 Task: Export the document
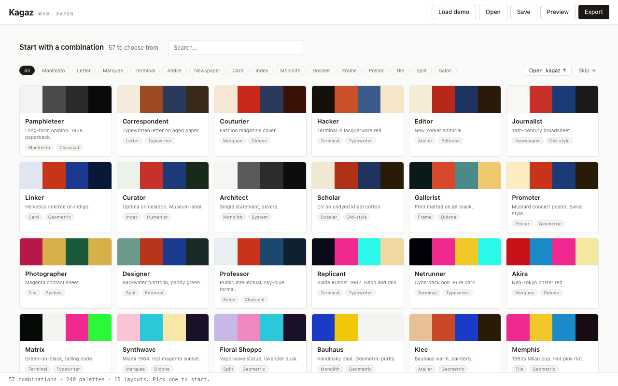[x=593, y=12]
